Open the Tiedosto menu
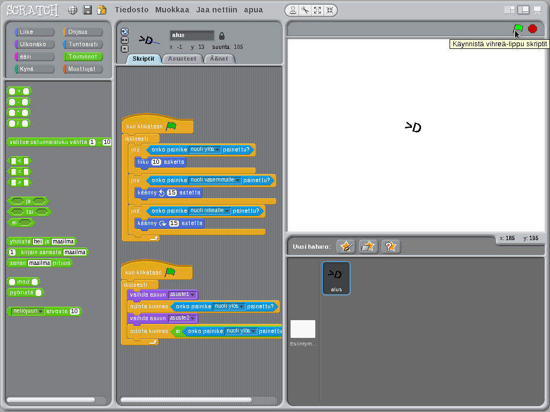550x412 pixels. pyautogui.click(x=132, y=10)
